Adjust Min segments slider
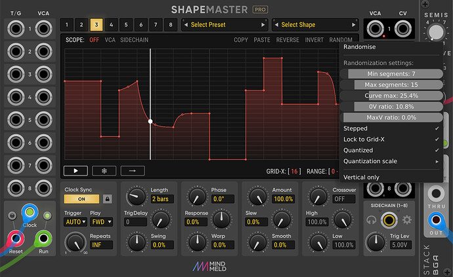Image resolution: width=453 pixels, height=277 pixels. point(391,74)
